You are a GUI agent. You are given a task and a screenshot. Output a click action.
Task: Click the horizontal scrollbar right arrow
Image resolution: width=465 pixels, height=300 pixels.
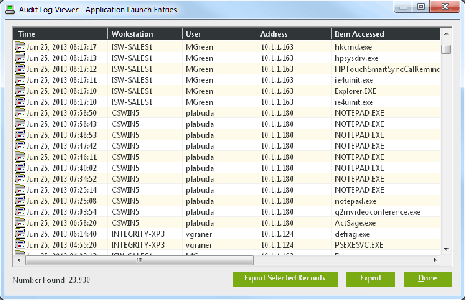[x=435, y=261]
